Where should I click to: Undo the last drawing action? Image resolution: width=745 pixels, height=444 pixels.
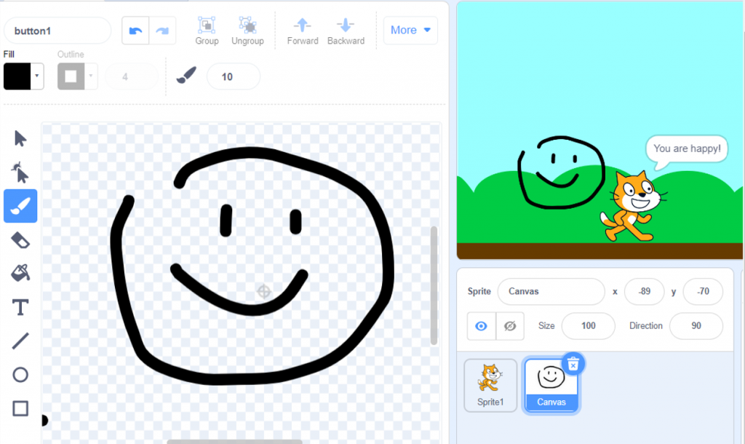(x=135, y=31)
